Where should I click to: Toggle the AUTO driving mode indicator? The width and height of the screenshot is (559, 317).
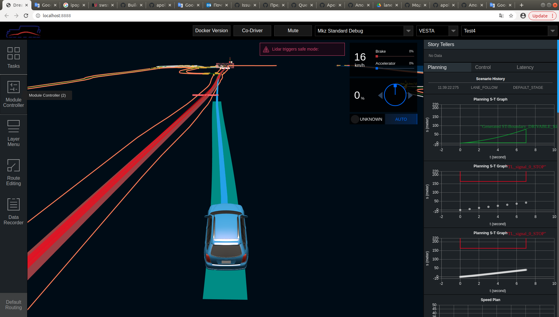click(401, 119)
